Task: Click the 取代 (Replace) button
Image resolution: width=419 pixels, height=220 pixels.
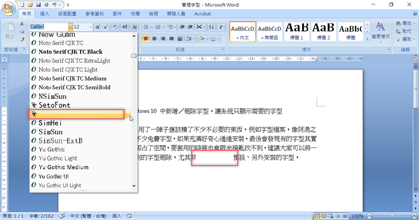Action: (404, 31)
